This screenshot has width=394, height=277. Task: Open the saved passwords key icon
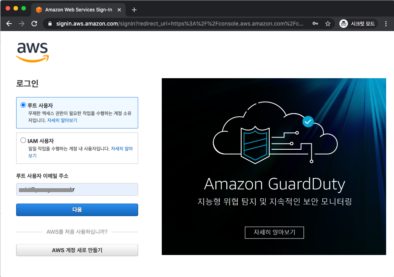coord(315,24)
